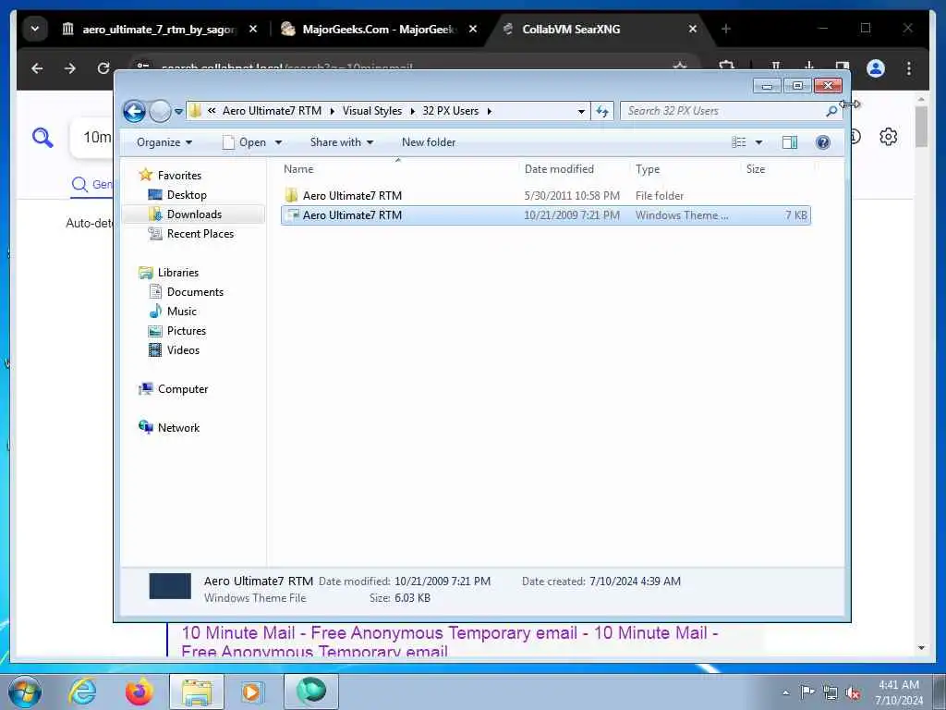The width and height of the screenshot is (946, 710).
Task: Close the MajorGeeks.Com browser tab
Action: tap(473, 29)
